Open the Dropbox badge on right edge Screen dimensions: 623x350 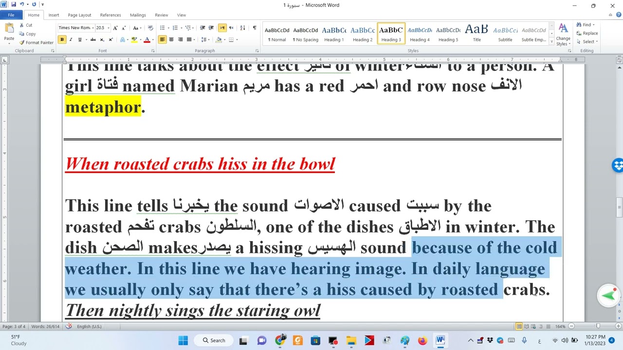618,165
